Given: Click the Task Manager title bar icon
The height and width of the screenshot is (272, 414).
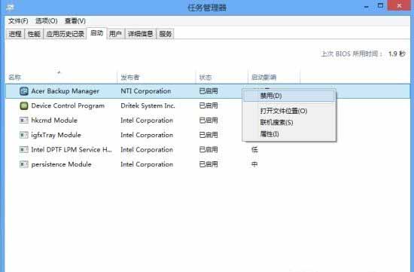Looking at the screenshot, I should [x=10, y=8].
